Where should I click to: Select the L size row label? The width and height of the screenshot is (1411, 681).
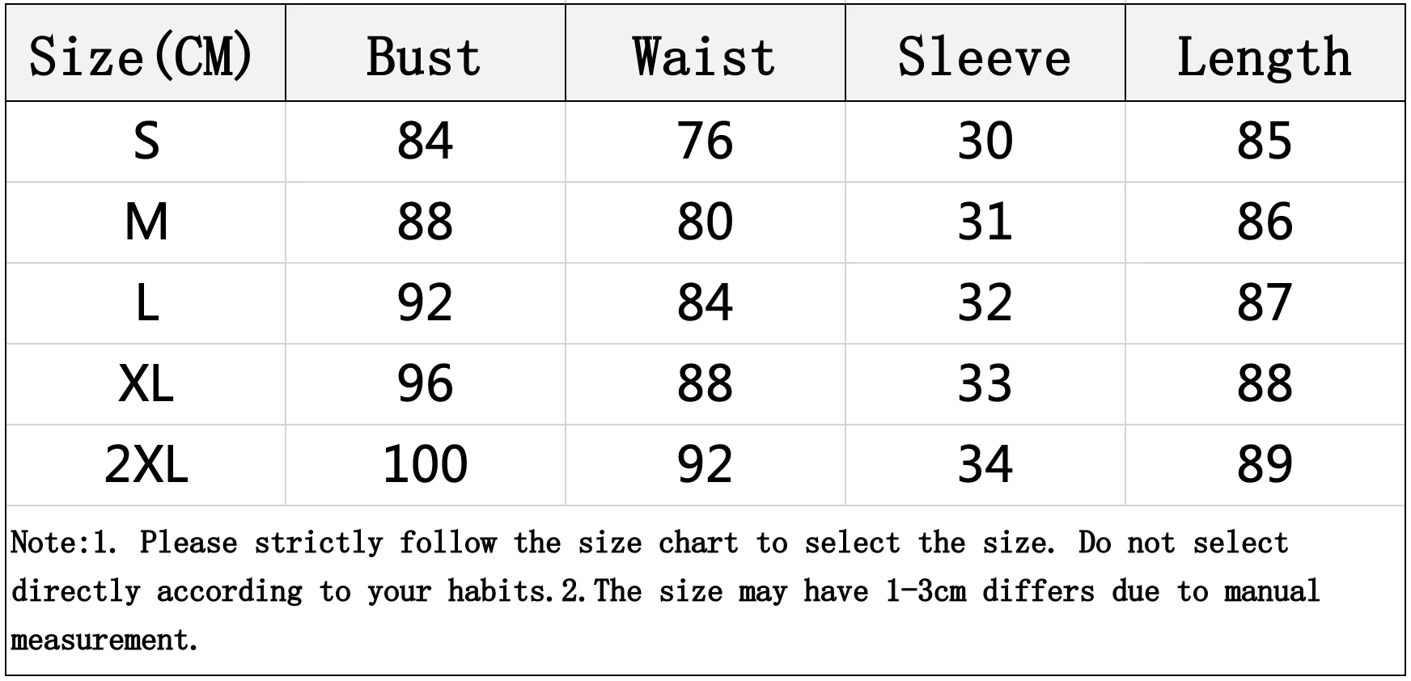pyautogui.click(x=146, y=302)
